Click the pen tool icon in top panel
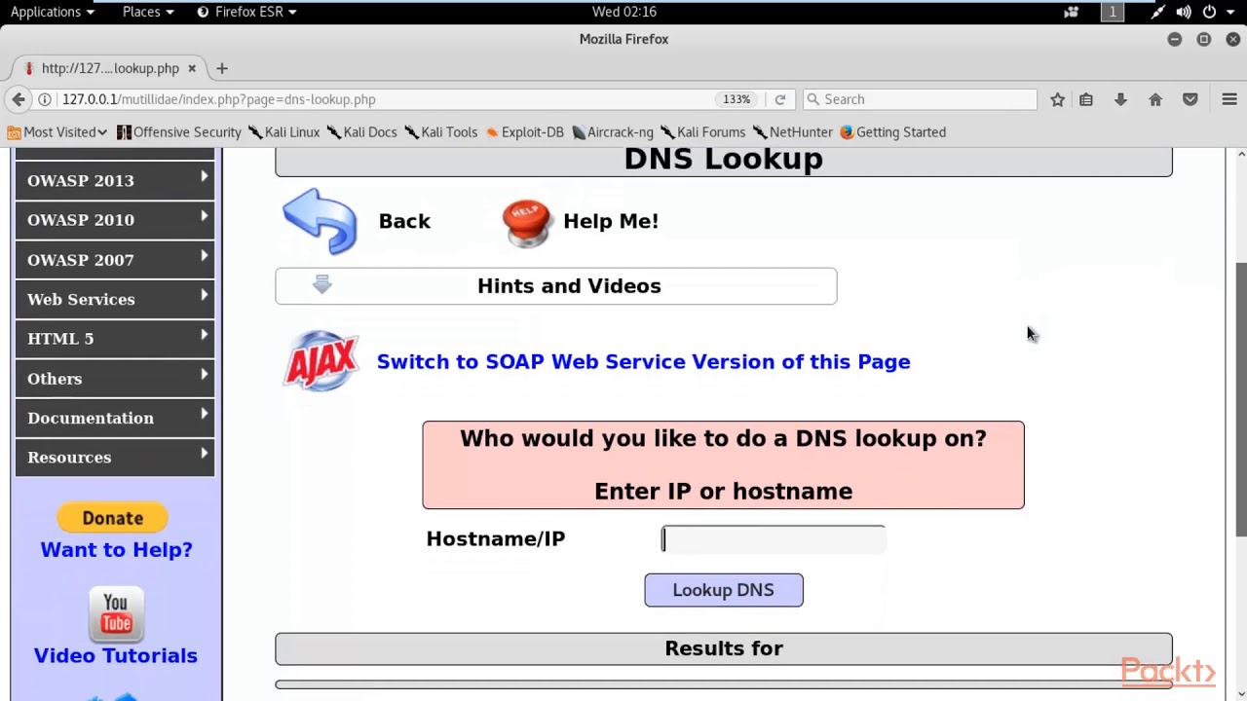This screenshot has height=701, width=1247. [1157, 12]
